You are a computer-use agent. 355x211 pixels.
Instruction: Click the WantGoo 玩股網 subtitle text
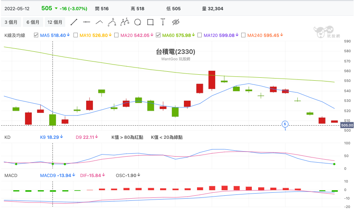175,59
